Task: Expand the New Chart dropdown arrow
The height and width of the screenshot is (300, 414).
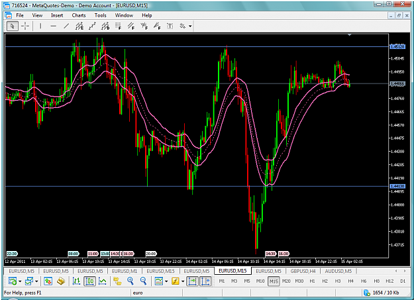Action: [20, 281]
